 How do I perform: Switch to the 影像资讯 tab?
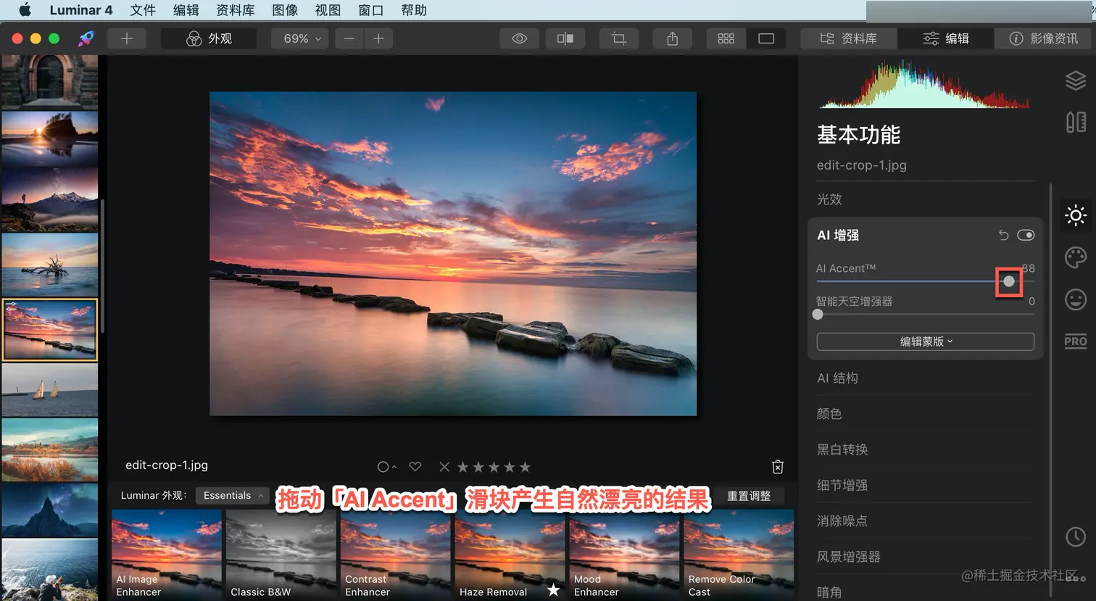(1042, 38)
